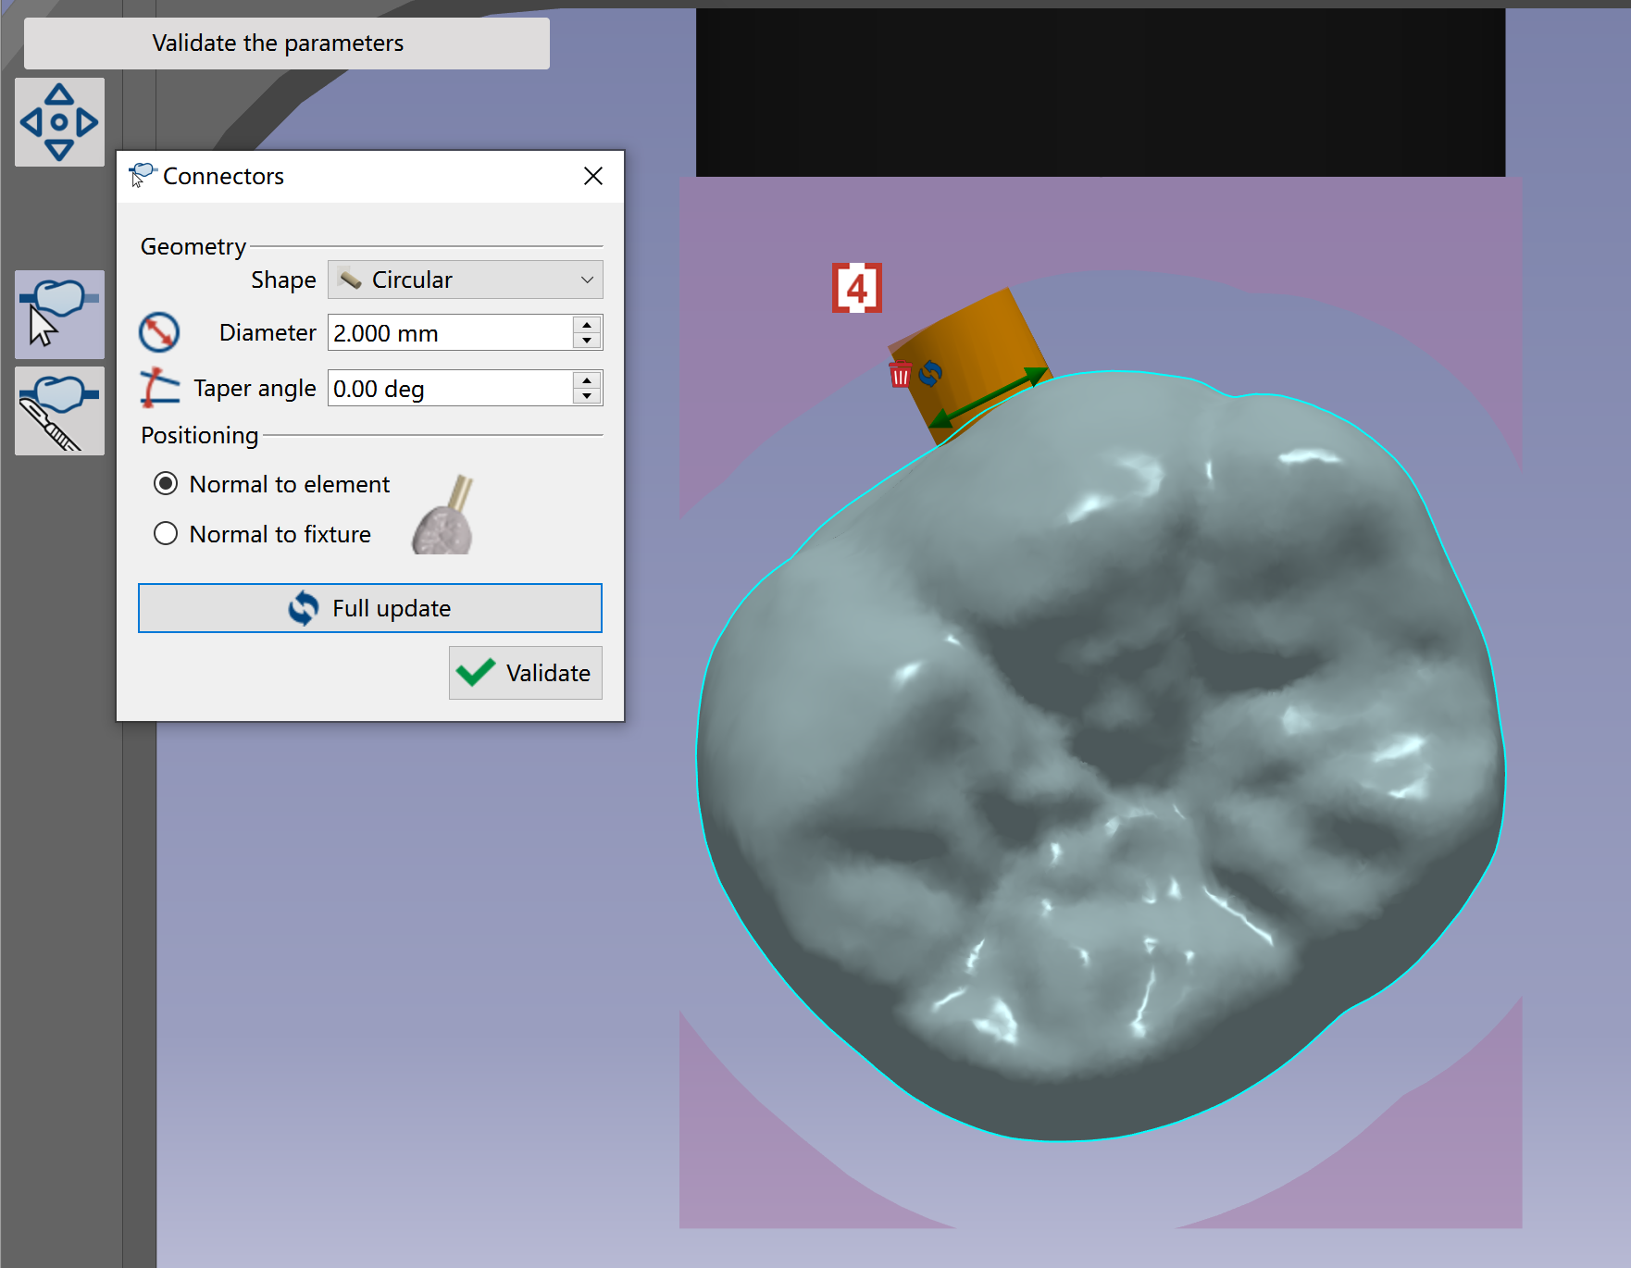The height and width of the screenshot is (1268, 1631).
Task: Click the Validate the parameters banner
Action: (x=287, y=44)
